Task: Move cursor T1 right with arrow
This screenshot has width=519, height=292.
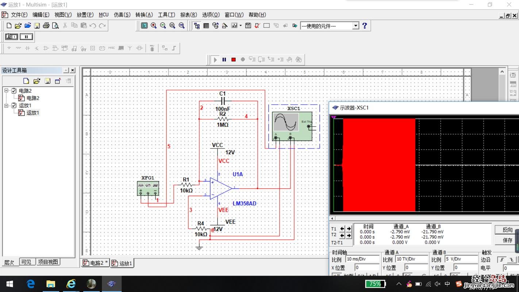Action: (x=349, y=229)
